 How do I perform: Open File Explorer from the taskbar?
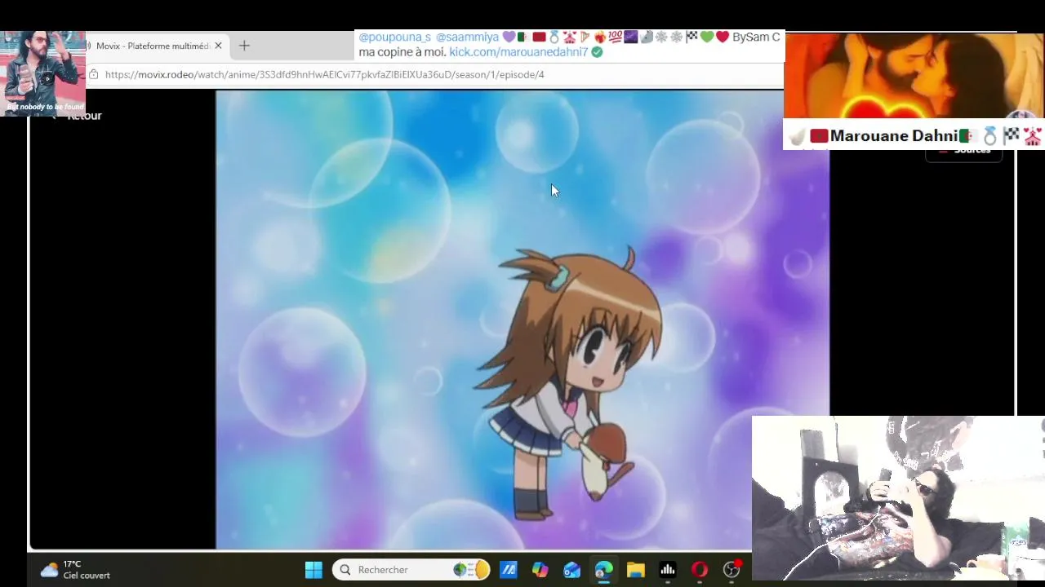[636, 570]
